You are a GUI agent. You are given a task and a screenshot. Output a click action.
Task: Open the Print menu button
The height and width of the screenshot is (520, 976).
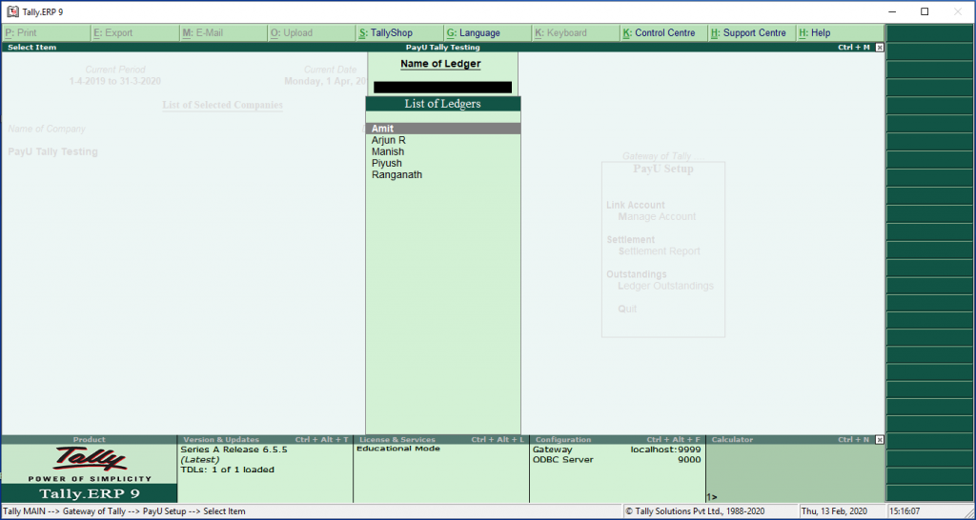(x=47, y=33)
